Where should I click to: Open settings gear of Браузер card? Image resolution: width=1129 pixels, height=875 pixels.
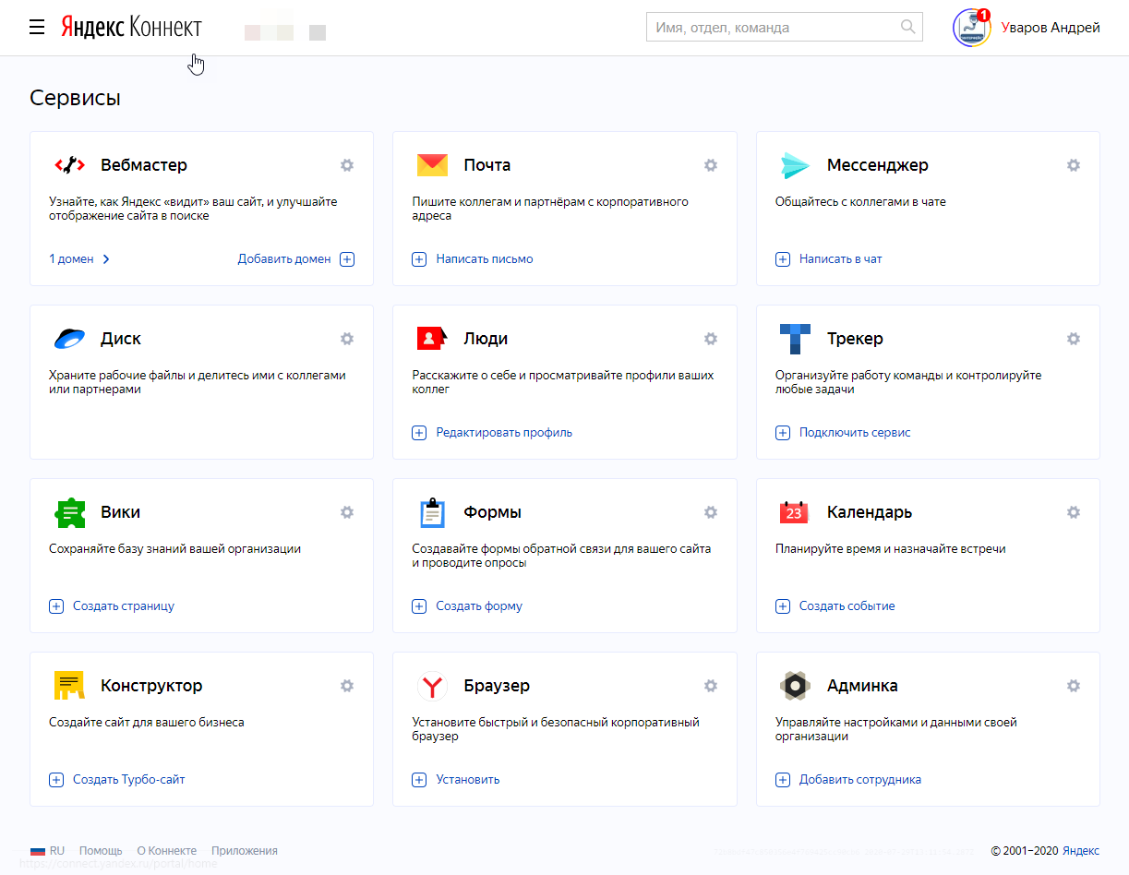click(711, 686)
